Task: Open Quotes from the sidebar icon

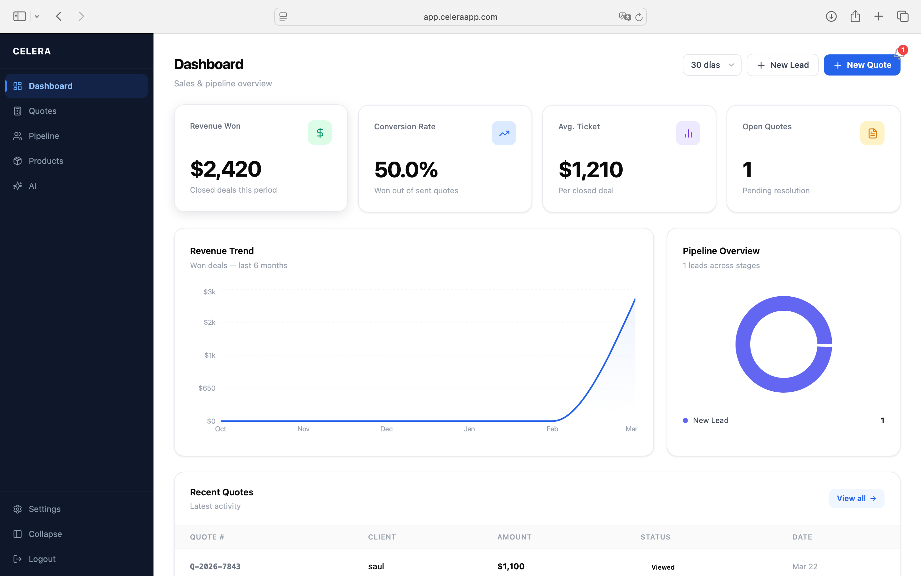Action: 18,111
